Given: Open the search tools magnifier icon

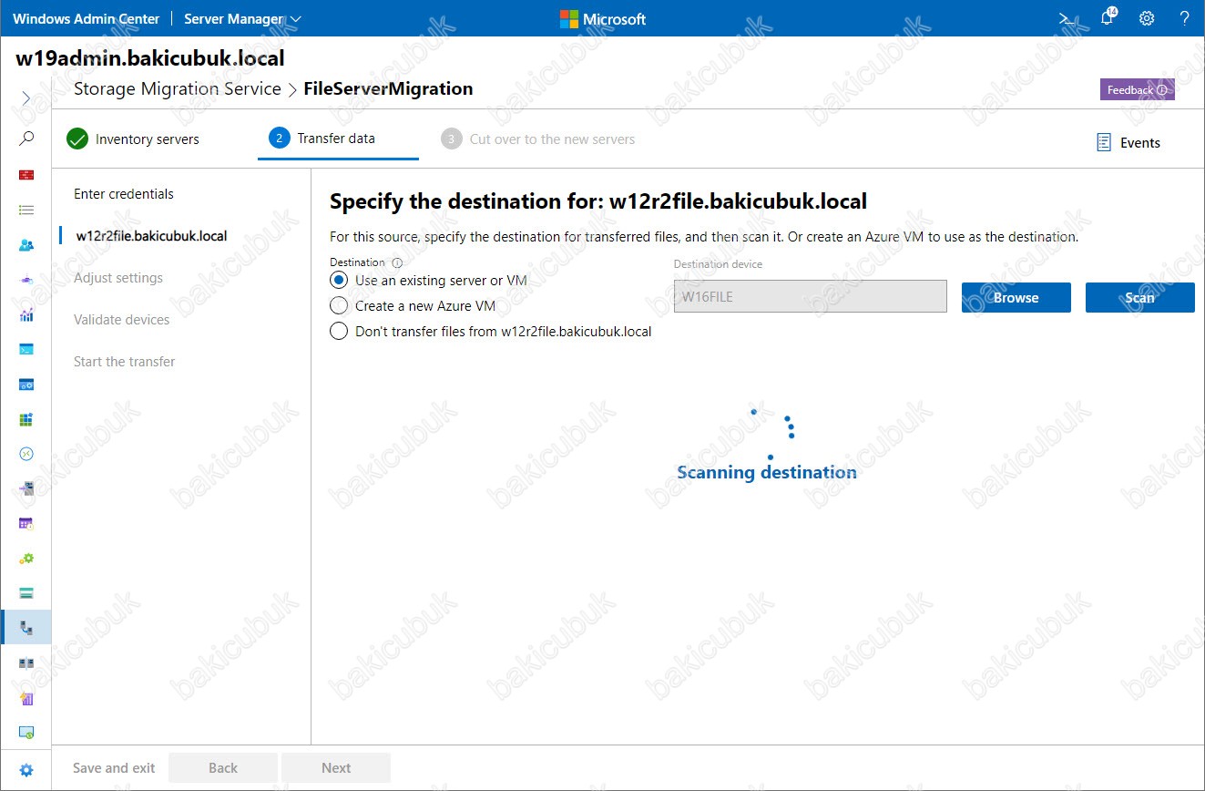Looking at the screenshot, I should pos(26,139).
